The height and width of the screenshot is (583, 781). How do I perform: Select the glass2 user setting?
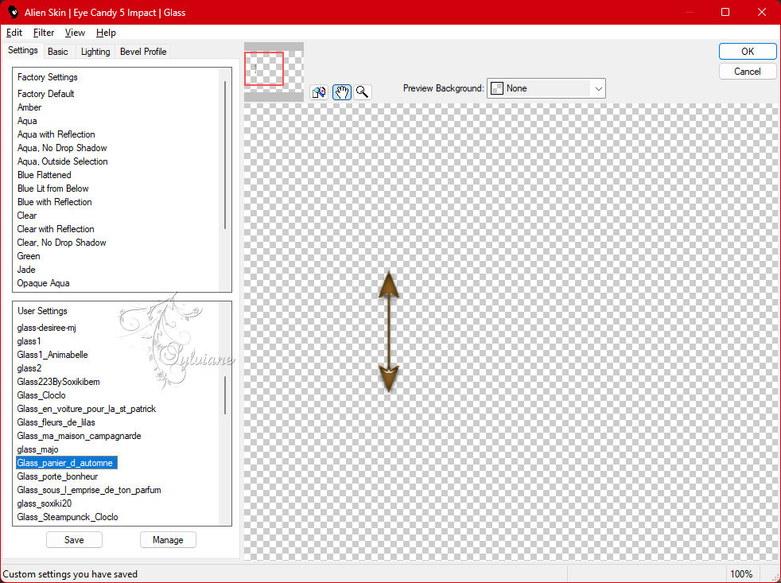tap(29, 368)
